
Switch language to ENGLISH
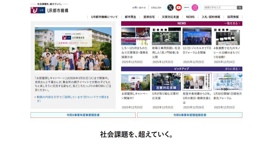(156, 8)
